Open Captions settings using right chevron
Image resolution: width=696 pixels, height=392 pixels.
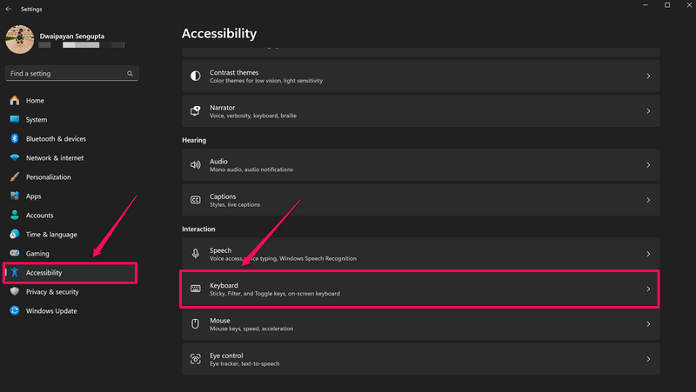click(648, 200)
